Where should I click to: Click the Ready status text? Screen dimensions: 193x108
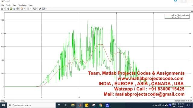3,101
